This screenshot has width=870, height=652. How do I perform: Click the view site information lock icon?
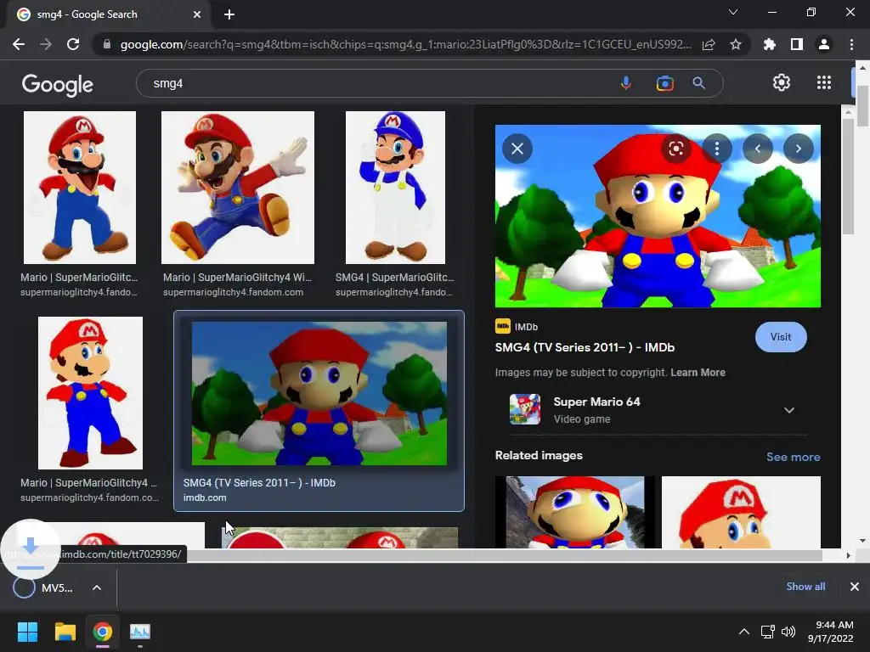pos(107,44)
